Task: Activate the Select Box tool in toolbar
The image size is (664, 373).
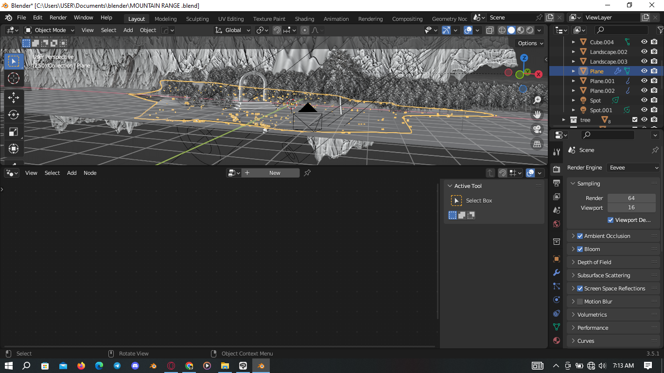Action: (14, 61)
